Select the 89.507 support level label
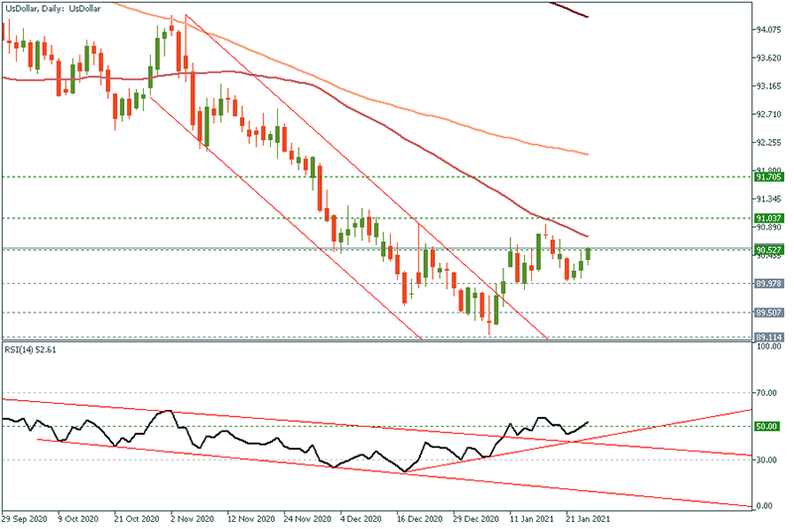Image resolution: width=794 pixels, height=529 pixels. coord(768,313)
